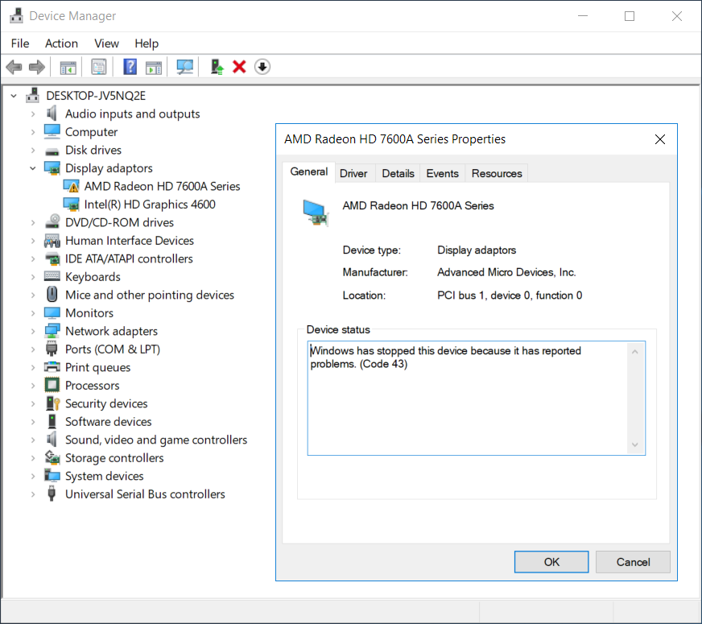
Task: Open the Properties sheet toolbar icon
Action: click(98, 67)
